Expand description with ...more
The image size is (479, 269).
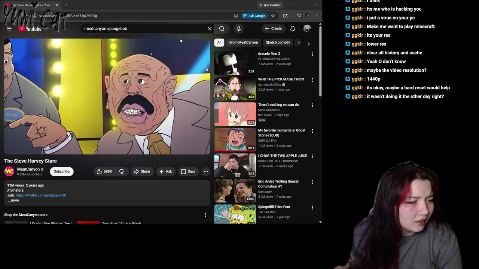tap(13, 201)
